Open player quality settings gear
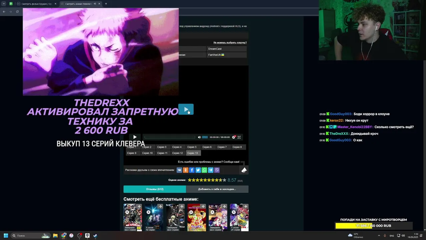This screenshot has width=426, height=240. pos(234,137)
